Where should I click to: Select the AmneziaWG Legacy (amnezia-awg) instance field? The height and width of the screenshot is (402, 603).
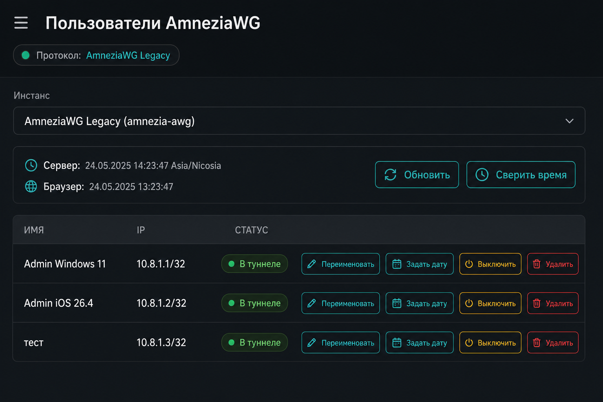coord(299,121)
